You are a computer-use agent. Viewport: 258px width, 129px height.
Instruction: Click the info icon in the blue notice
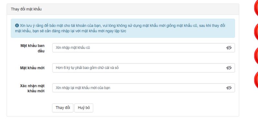[17, 25]
